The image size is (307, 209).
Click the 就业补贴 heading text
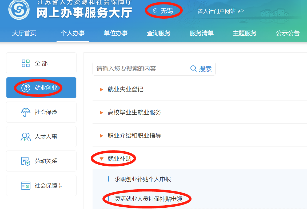[x=119, y=159]
